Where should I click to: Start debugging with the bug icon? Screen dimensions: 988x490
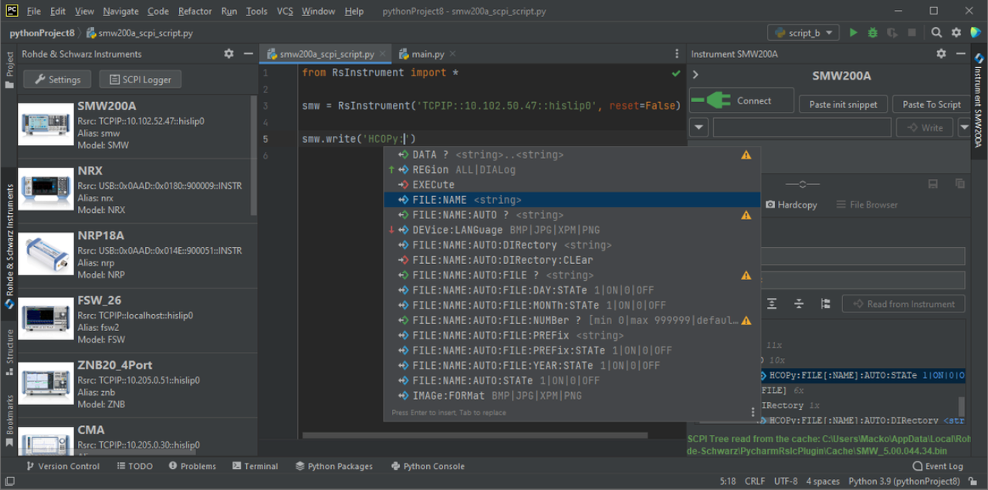[x=873, y=33]
